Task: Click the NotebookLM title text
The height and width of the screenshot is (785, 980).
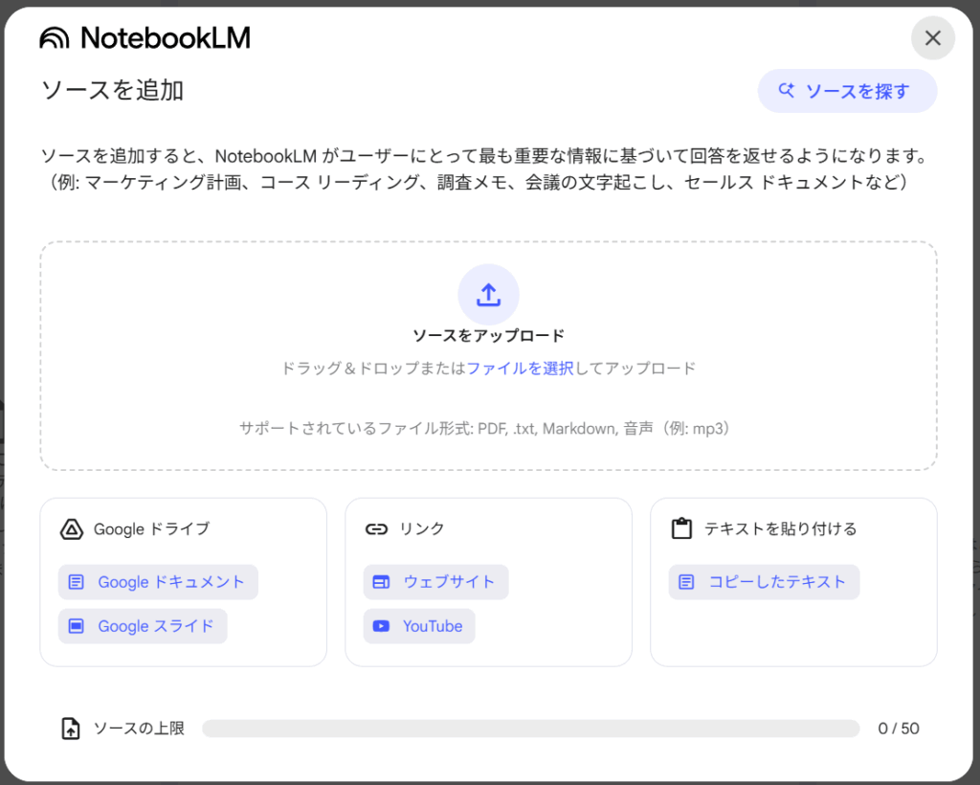Action: click(166, 38)
